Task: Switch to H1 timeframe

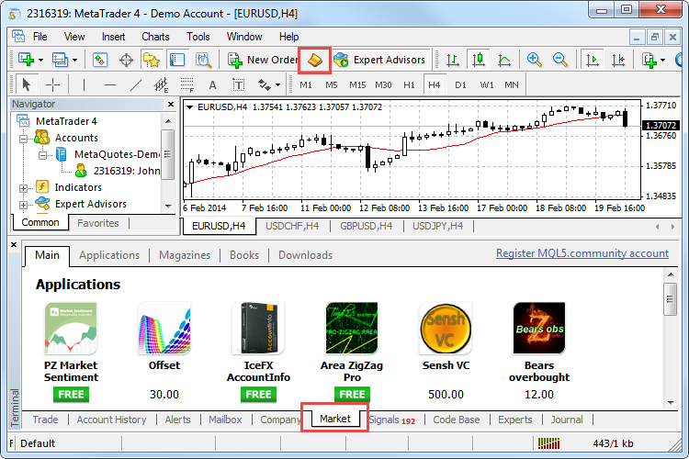Action: click(409, 84)
